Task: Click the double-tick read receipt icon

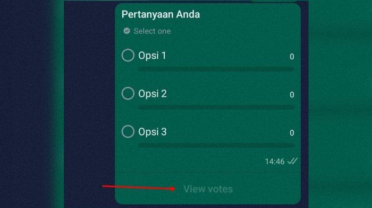Action: coord(292,161)
